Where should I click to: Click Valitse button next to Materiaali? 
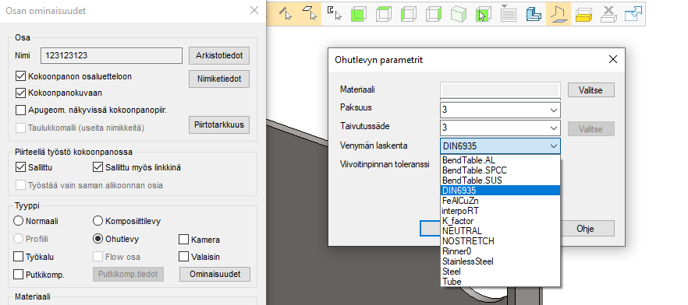point(590,90)
